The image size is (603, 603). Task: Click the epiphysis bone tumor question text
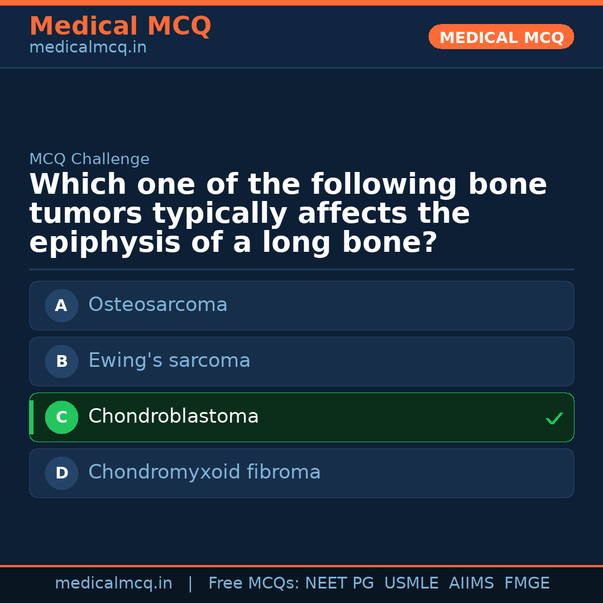pyautogui.click(x=288, y=214)
